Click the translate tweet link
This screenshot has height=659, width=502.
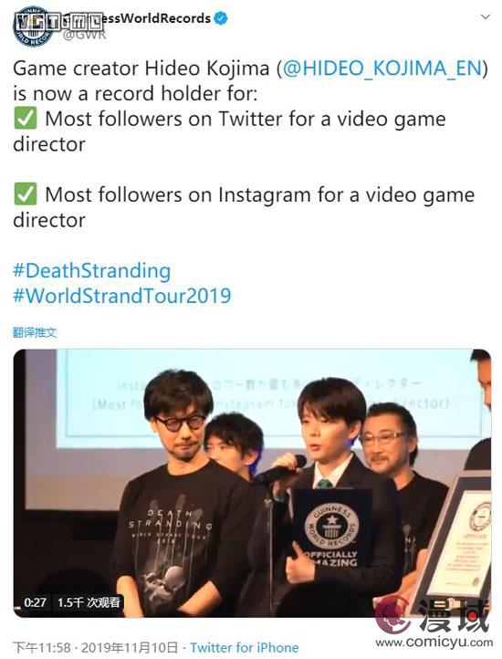[35, 332]
